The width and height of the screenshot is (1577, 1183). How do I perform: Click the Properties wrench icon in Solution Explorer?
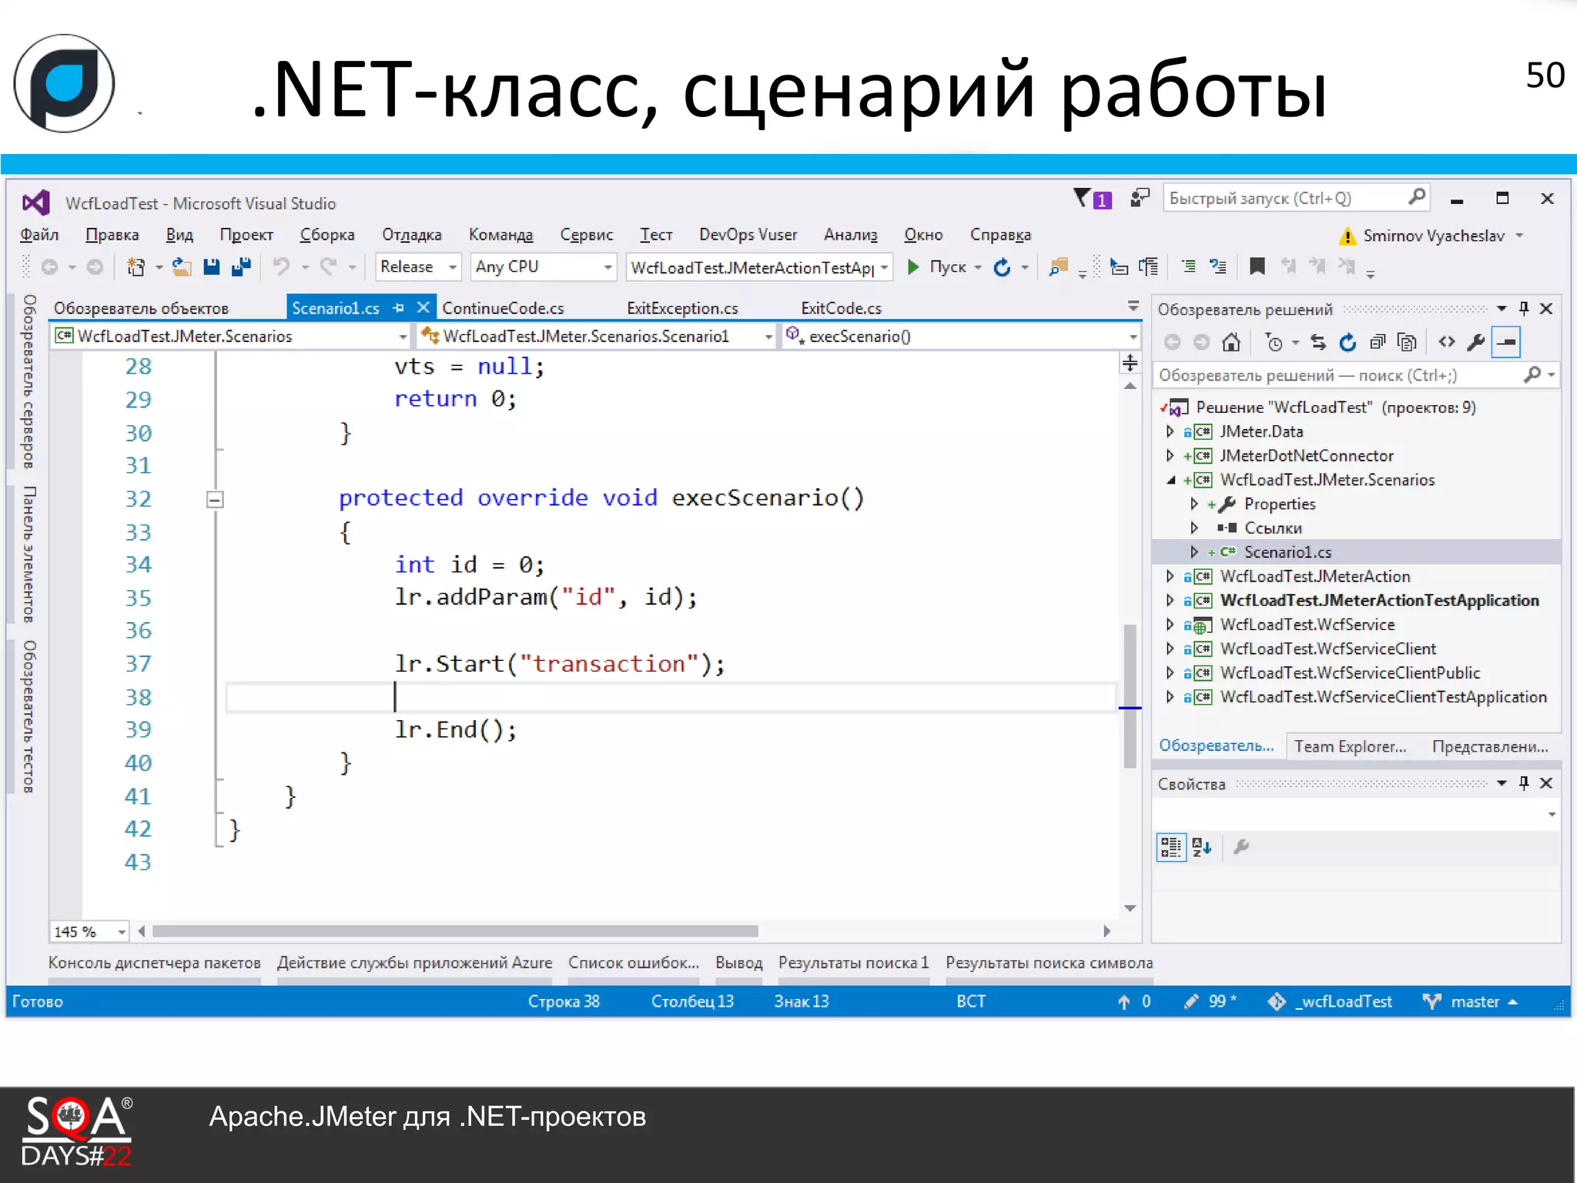pos(1476,342)
